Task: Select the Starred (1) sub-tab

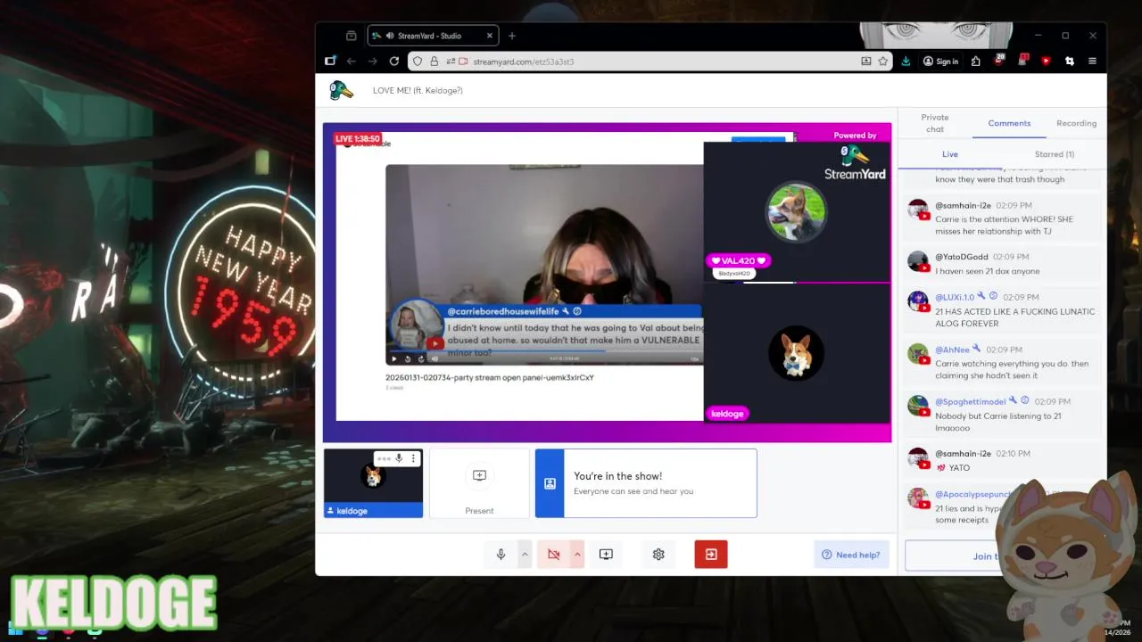Action: click(1055, 154)
